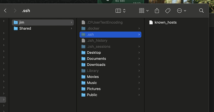Screen dimensions: 214x112
Task: Expand the Shared folder chevron
Action: tap(71, 28)
